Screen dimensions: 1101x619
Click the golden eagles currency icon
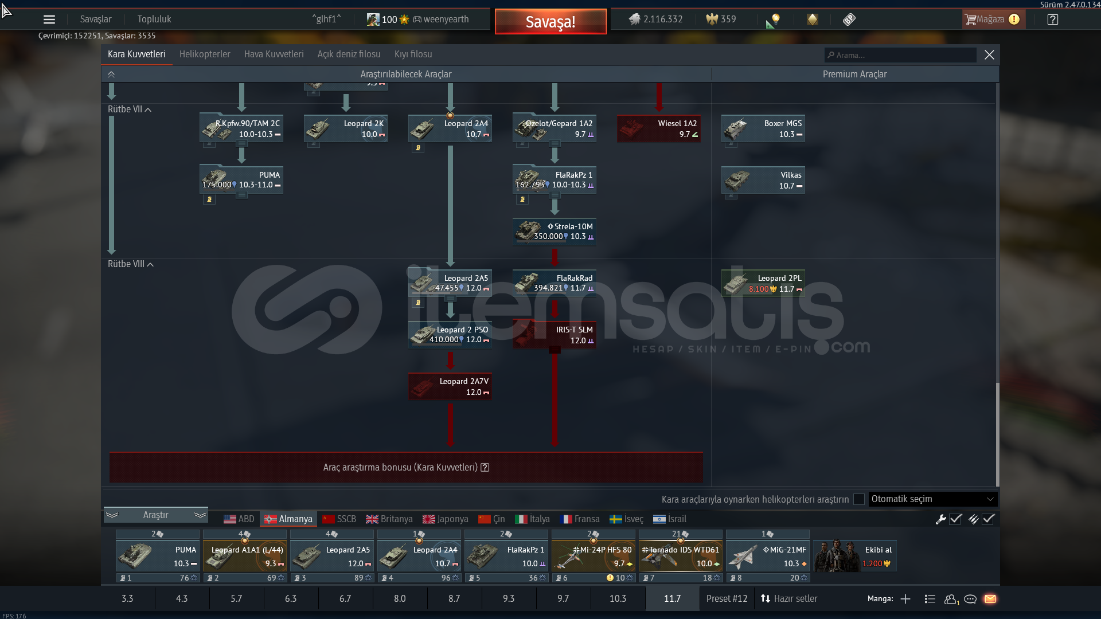(x=712, y=19)
